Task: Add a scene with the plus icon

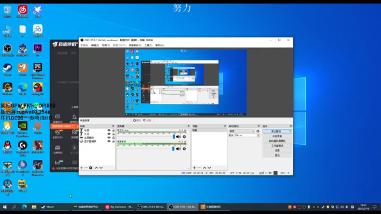Action: click(x=195, y=168)
